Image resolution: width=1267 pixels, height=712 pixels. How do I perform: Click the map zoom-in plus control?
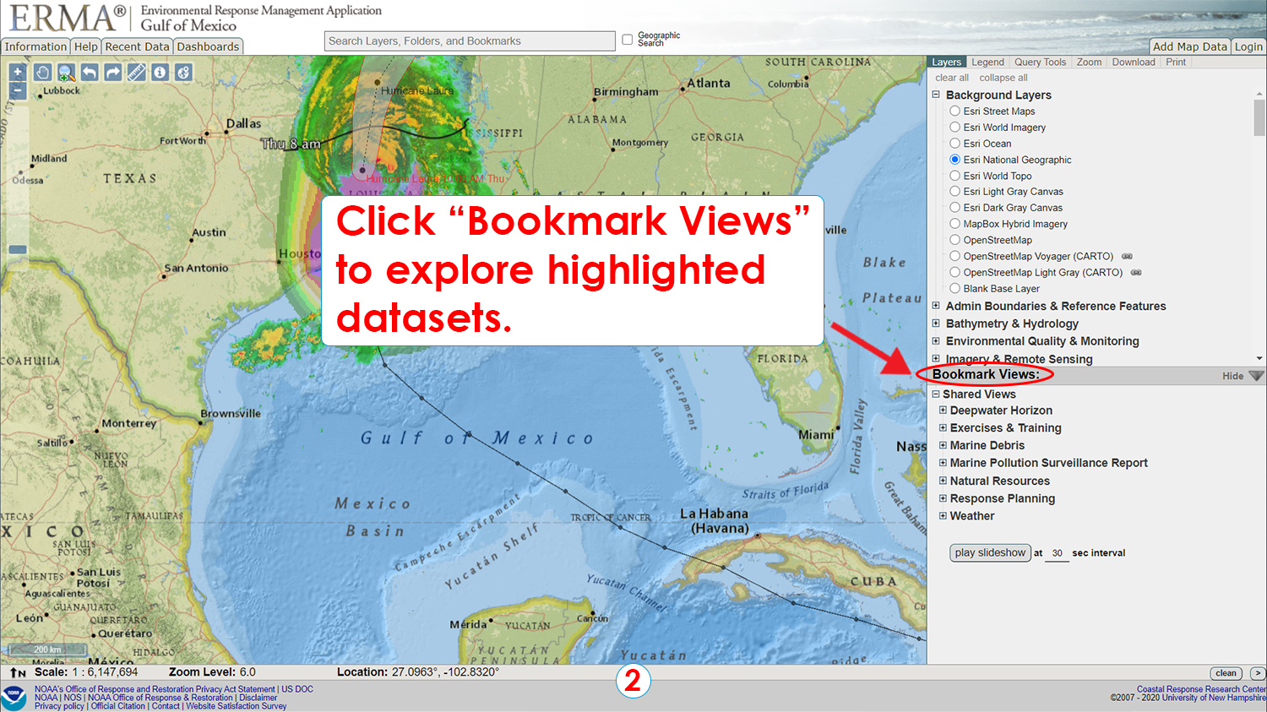(17, 72)
